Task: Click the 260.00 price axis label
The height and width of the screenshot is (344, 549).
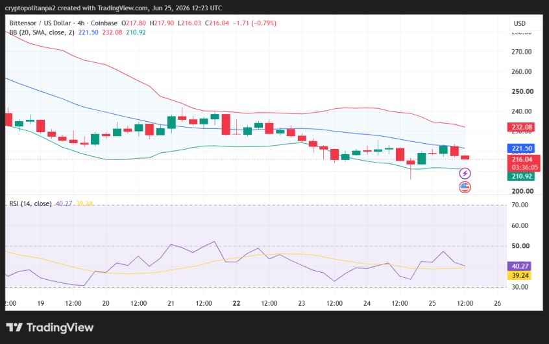Action: tap(522, 72)
